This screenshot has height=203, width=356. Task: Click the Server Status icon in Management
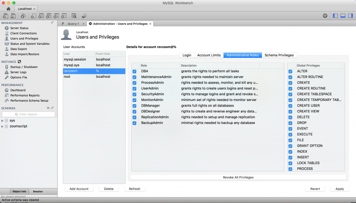coord(7,28)
